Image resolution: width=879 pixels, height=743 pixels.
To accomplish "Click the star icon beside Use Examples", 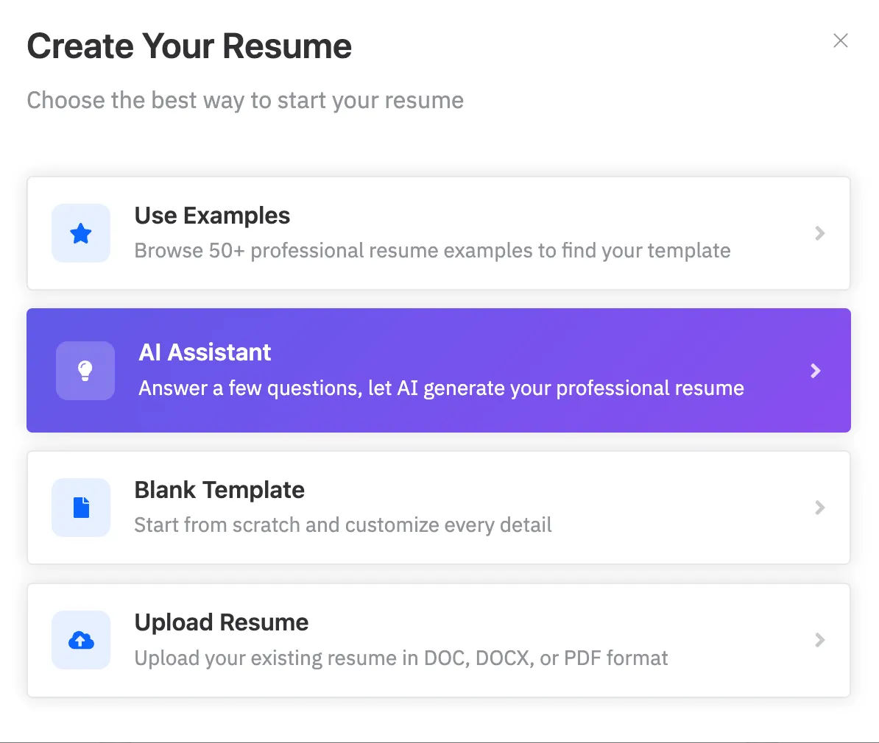I will (81, 234).
